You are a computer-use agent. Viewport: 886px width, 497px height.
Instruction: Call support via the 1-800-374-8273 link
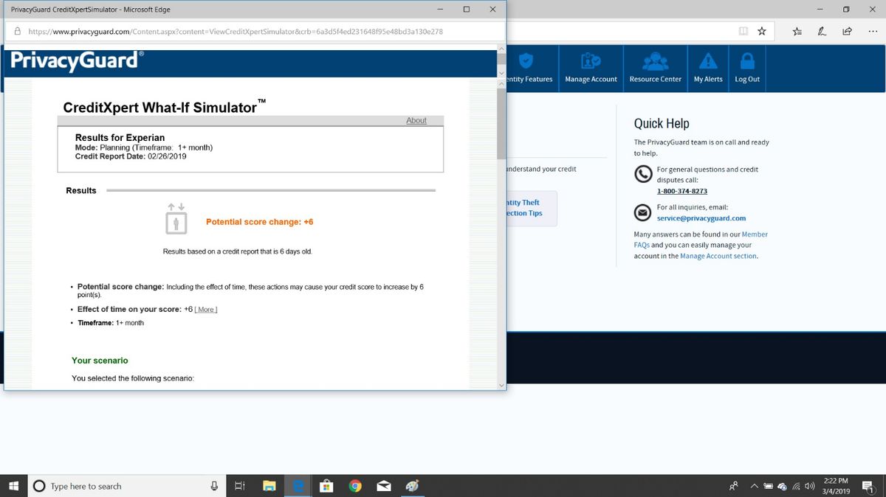click(x=681, y=190)
